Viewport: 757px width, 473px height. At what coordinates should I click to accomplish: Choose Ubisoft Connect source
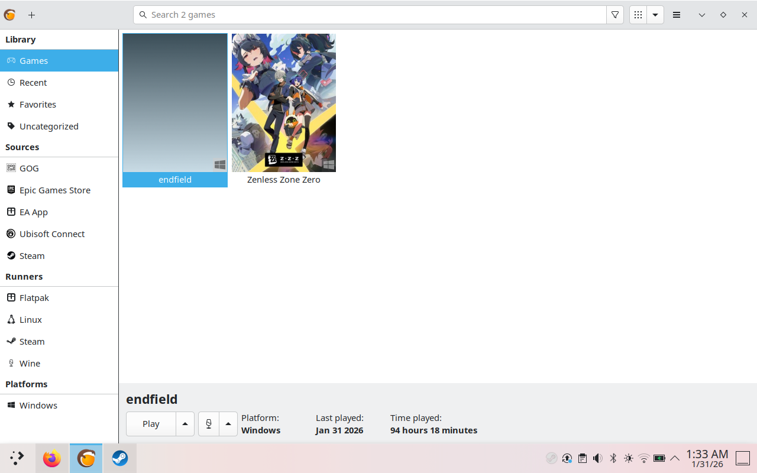pos(52,234)
